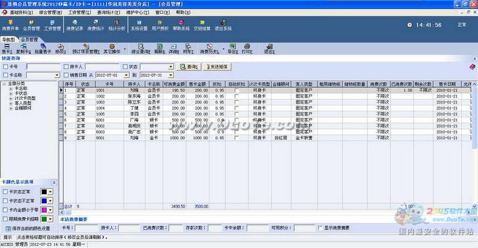This screenshot has height=248, width=478.
Task: Click the 打印 print icon
Action: (247, 49)
